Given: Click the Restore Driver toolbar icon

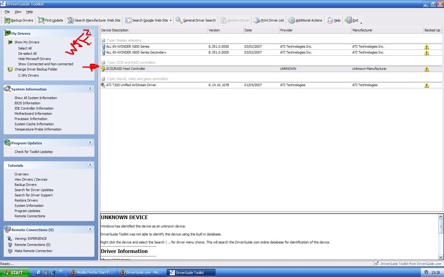Looking at the screenshot, I should pos(223,20).
